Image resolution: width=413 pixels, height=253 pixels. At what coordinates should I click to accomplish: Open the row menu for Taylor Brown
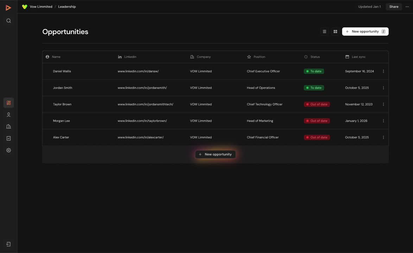pyautogui.click(x=383, y=104)
